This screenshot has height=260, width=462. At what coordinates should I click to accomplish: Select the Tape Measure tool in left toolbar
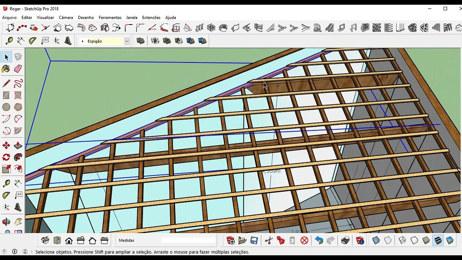coord(6,184)
